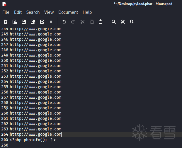Screen dimensions: 182x148
Task: Open the Search menu
Action: coord(33,12)
